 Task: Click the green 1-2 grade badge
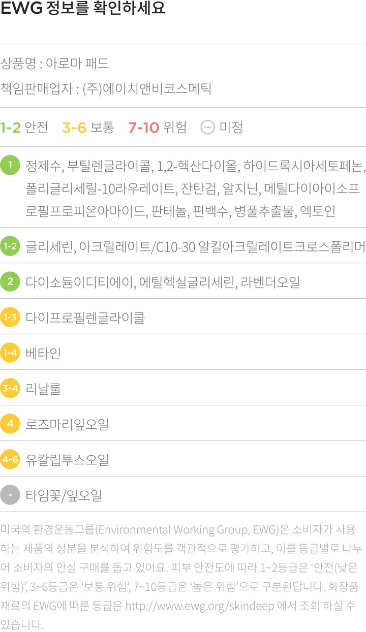pyautogui.click(x=10, y=246)
